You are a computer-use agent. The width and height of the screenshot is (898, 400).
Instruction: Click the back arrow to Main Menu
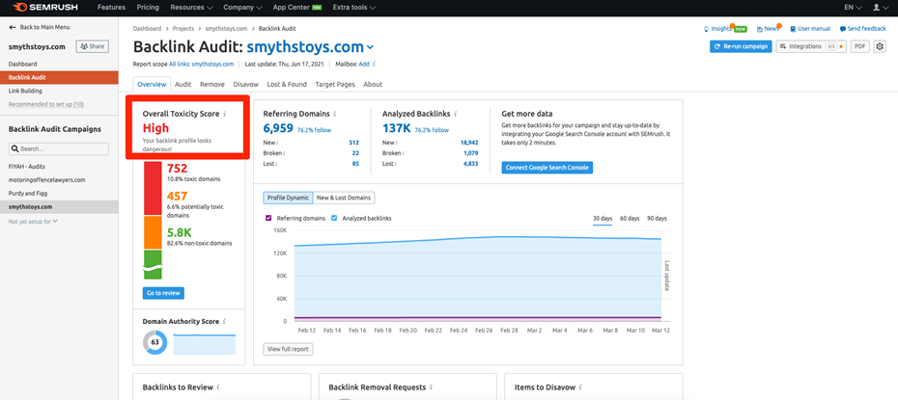coord(13,27)
